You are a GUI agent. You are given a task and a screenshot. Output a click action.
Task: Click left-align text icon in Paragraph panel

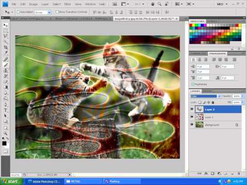pos(193,60)
